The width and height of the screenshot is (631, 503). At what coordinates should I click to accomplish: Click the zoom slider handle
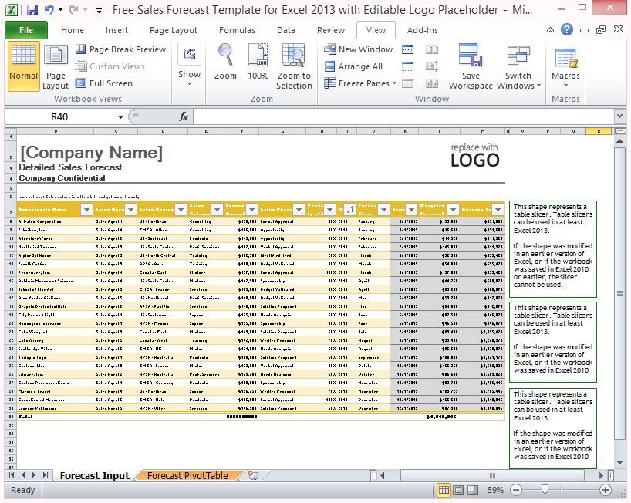coord(545,490)
